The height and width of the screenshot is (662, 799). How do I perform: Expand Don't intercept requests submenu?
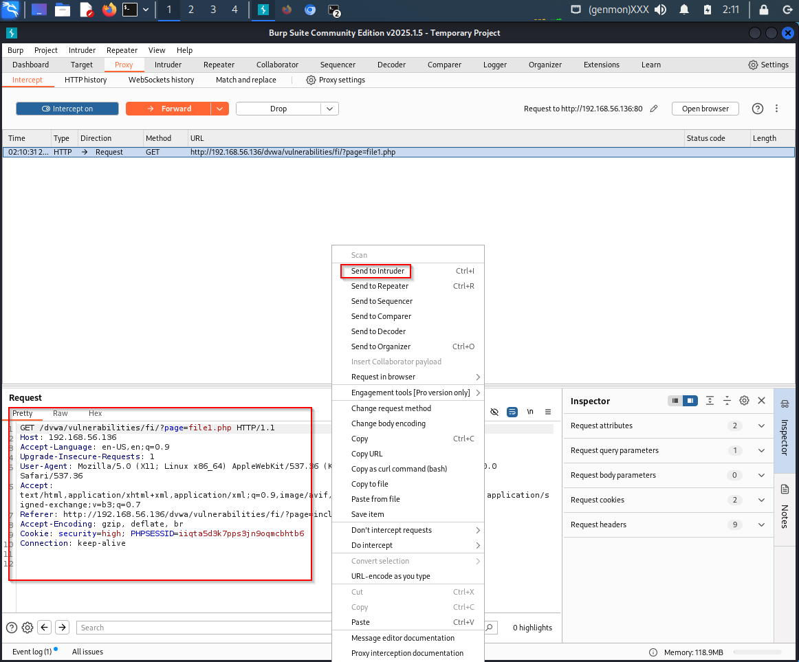pos(408,530)
